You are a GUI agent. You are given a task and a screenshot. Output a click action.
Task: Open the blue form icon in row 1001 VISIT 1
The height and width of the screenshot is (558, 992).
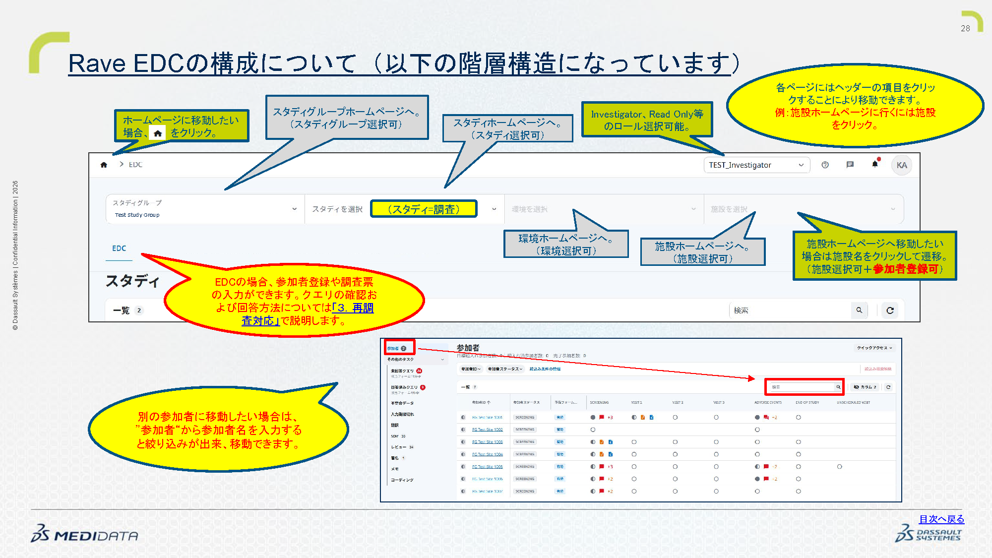(x=651, y=417)
